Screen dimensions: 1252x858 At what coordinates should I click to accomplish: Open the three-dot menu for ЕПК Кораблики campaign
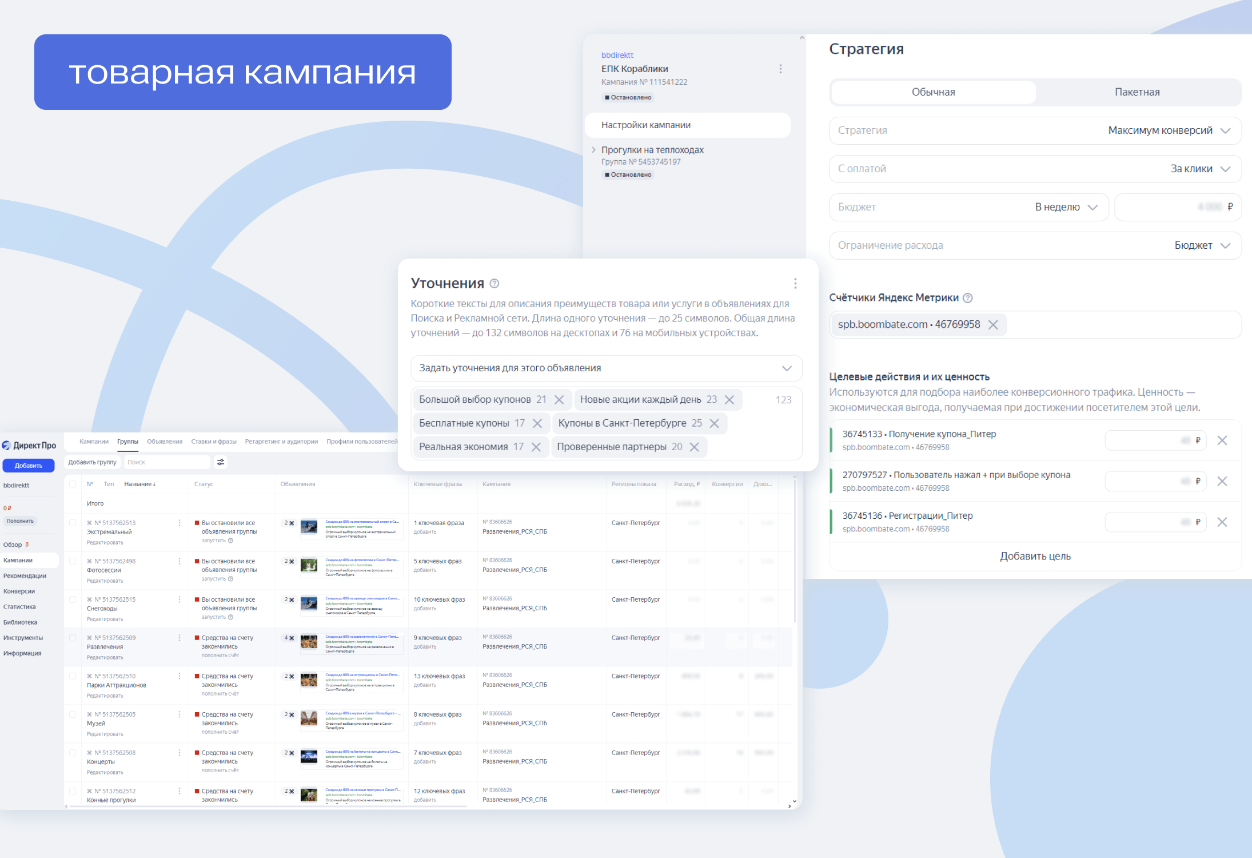(780, 69)
